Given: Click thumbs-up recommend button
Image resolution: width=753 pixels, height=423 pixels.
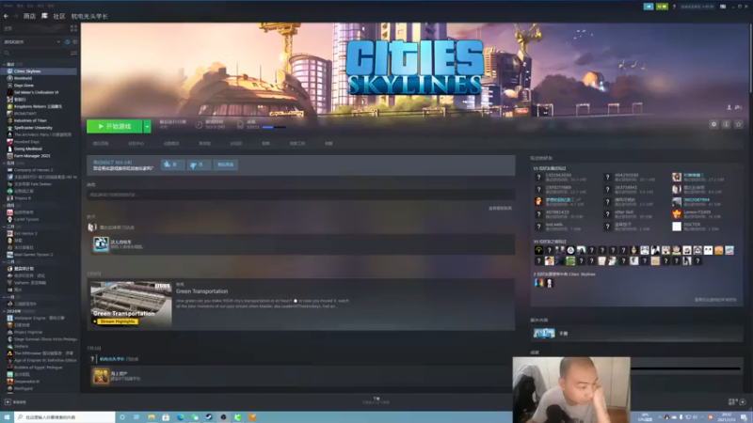Looking at the screenshot, I should (172, 164).
